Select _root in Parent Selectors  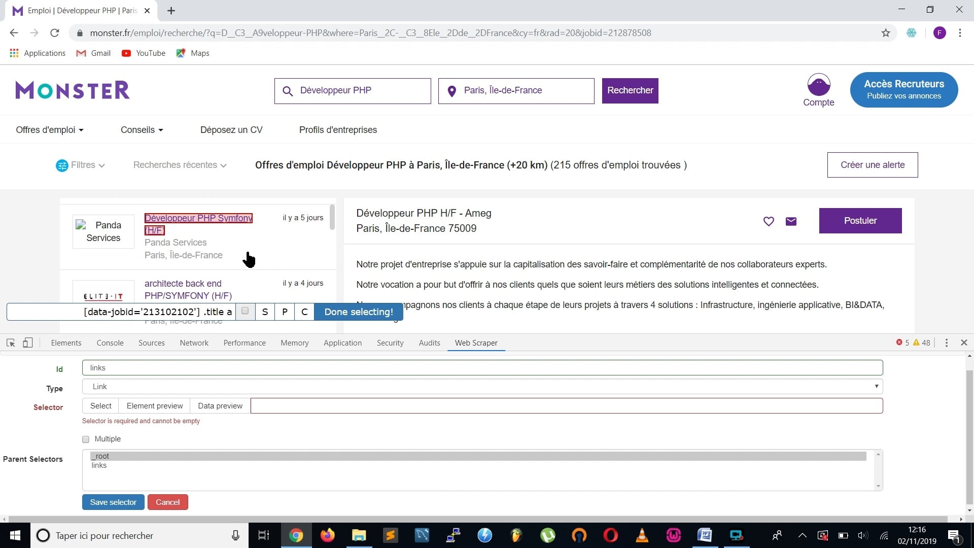pyautogui.click(x=479, y=456)
